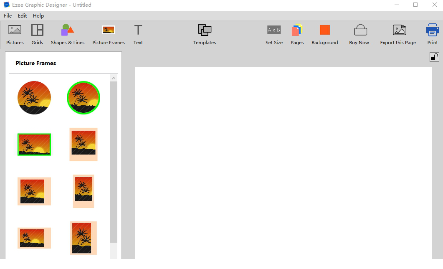This screenshot has width=443, height=269.
Task: Add a Text element
Action: pyautogui.click(x=138, y=35)
